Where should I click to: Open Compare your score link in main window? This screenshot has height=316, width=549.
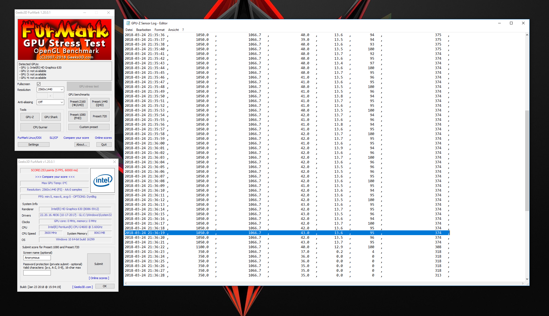coord(76,138)
